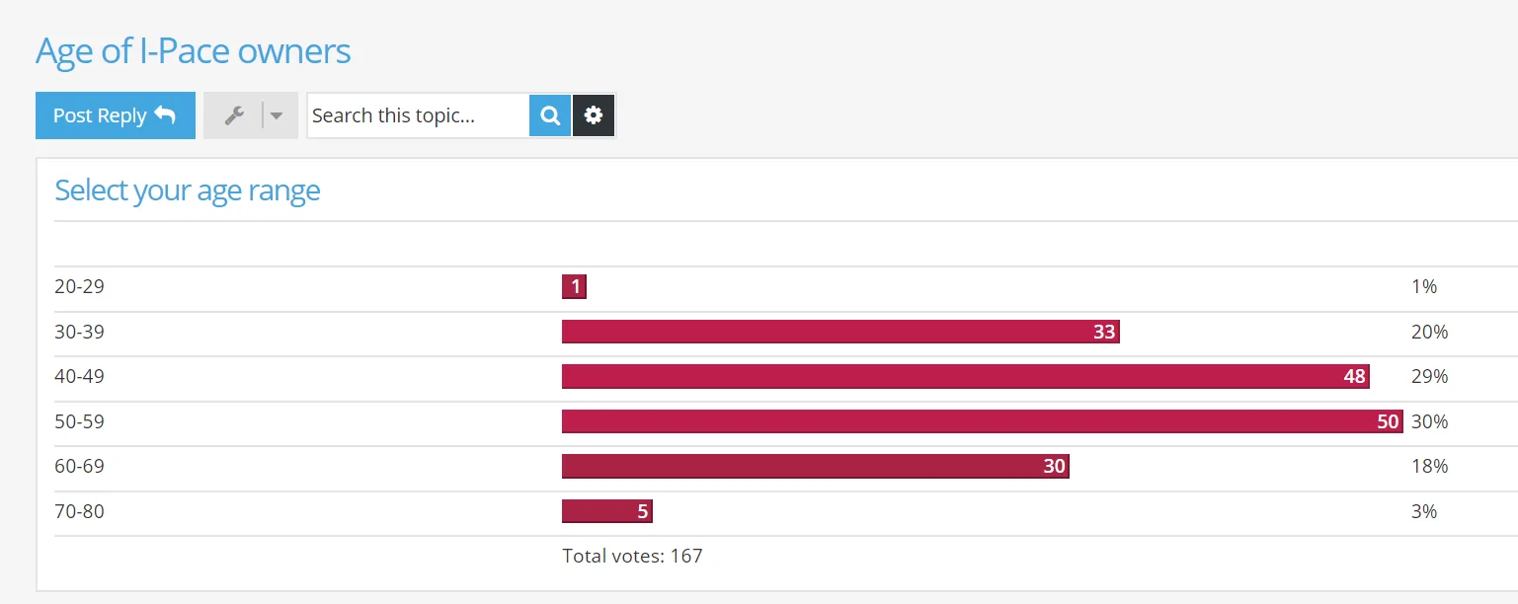
Task: Click the 70-80 poll bar showing 5
Action: [x=607, y=511]
